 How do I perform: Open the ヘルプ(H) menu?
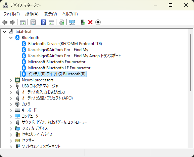coord(70,14)
